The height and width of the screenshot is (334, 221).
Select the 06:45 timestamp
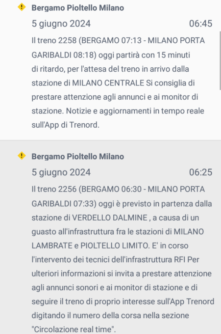point(200,24)
